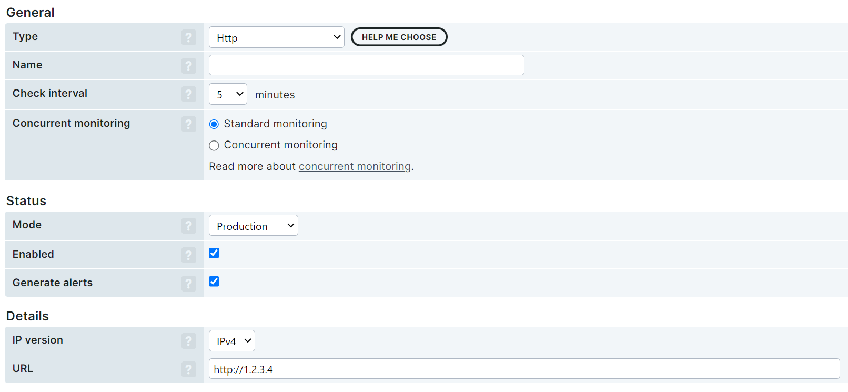Viewport: 848px width, 392px height.
Task: Open the Type dropdown showing Http
Action: pyautogui.click(x=276, y=37)
